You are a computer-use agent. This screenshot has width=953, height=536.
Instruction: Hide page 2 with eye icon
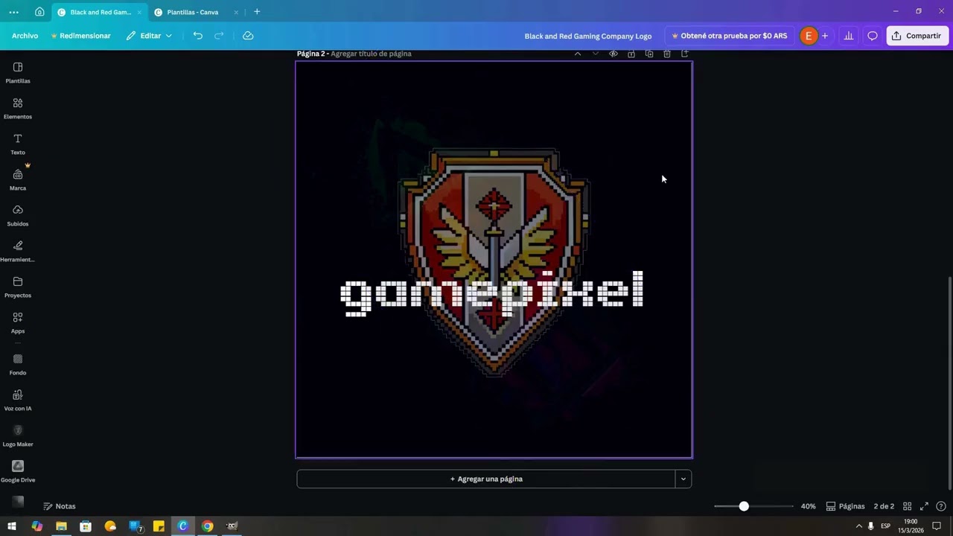[613, 54]
